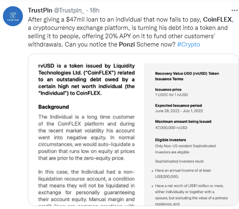This screenshot has width=239, height=209.
Task: Click the 47,000,000 rvUSD amount
Action: pyautogui.click(x=171, y=128)
